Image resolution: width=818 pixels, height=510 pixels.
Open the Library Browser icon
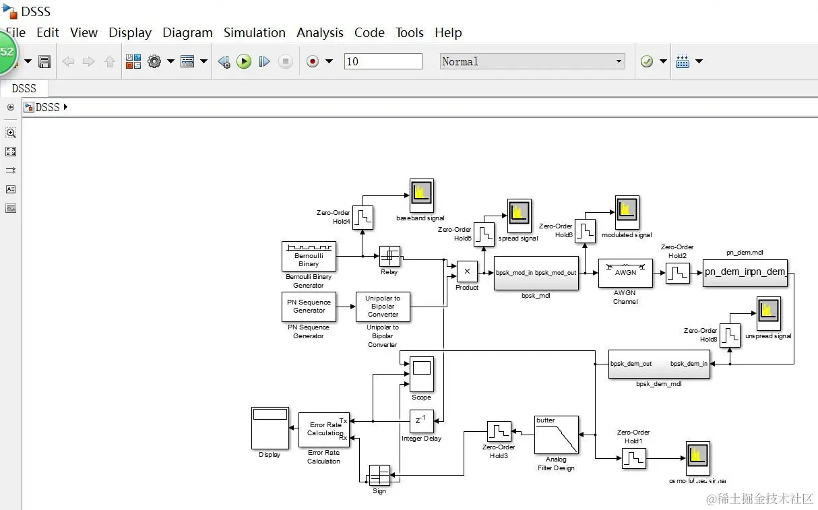pos(133,61)
